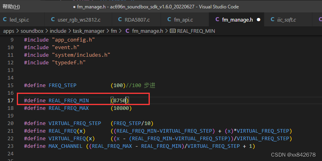
Task: Select the fm folder in breadcrumbs
Action: (x=113, y=31)
